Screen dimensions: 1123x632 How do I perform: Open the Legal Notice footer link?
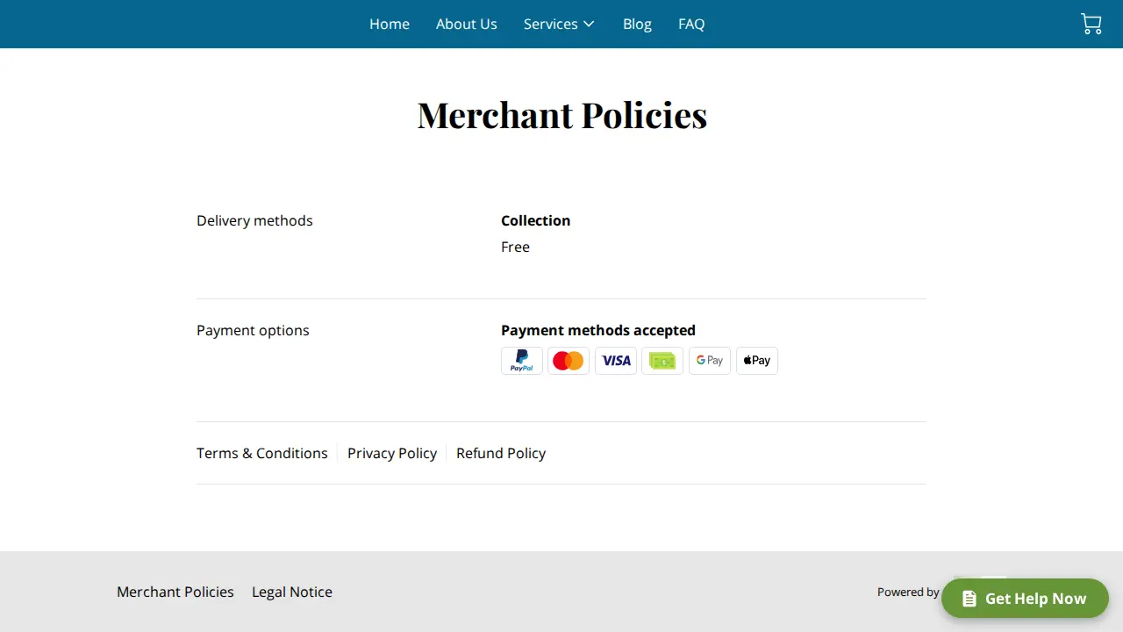[x=292, y=592]
